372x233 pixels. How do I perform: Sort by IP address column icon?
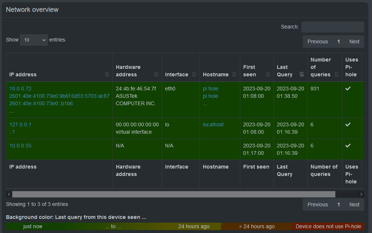click(x=107, y=74)
